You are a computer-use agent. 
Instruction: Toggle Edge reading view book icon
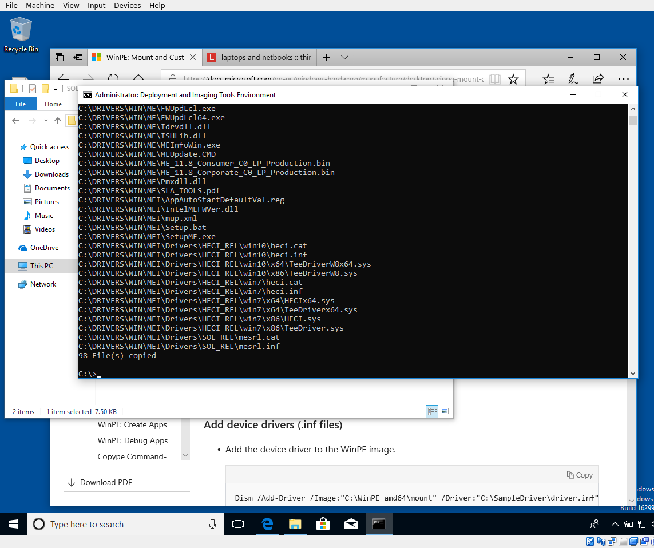pyautogui.click(x=495, y=79)
